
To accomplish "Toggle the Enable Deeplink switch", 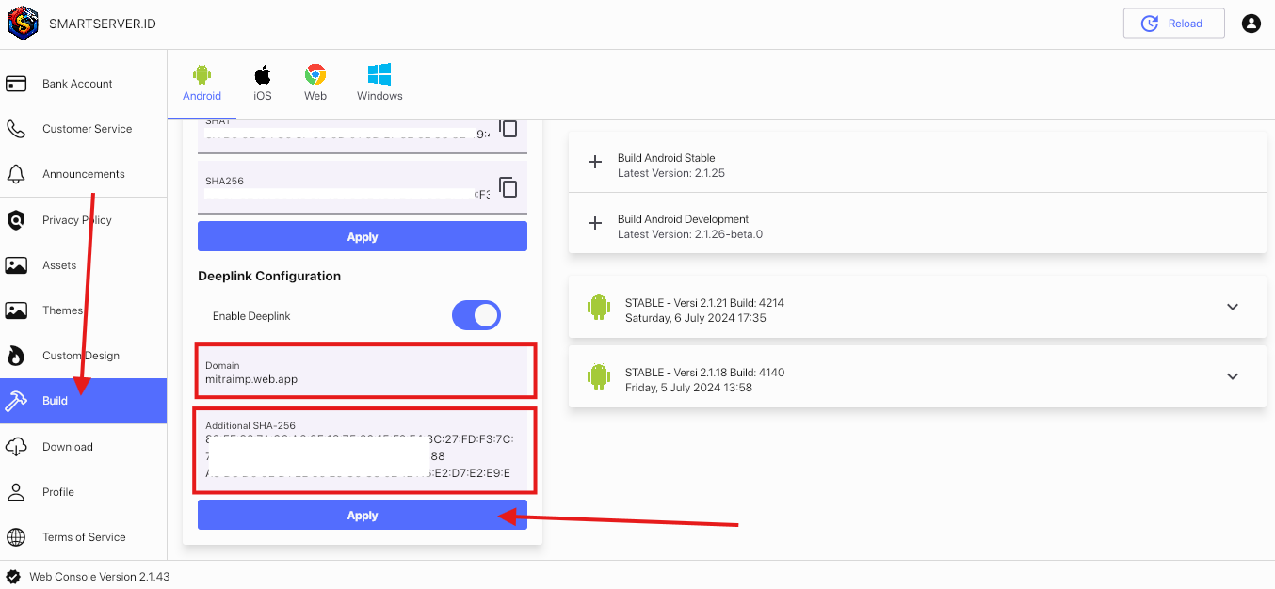I will 476,314.
